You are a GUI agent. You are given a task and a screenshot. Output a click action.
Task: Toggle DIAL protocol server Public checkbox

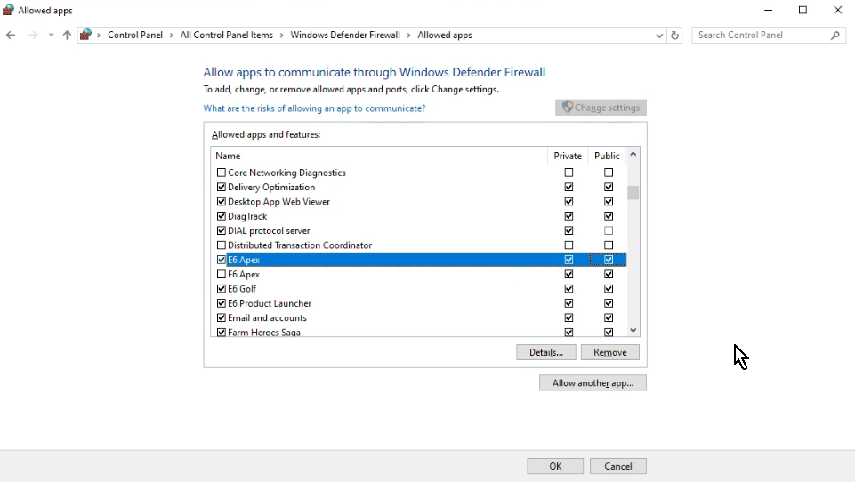tap(609, 230)
